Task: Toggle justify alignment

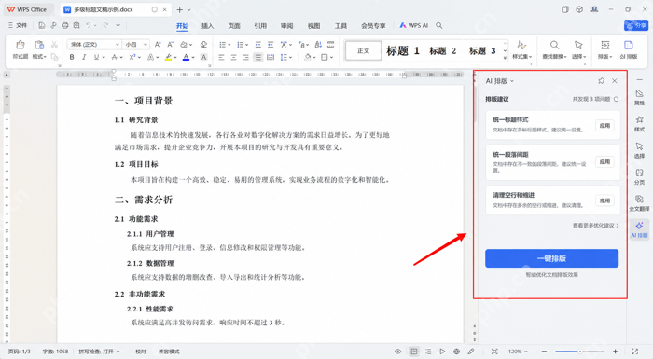Action: [258, 57]
